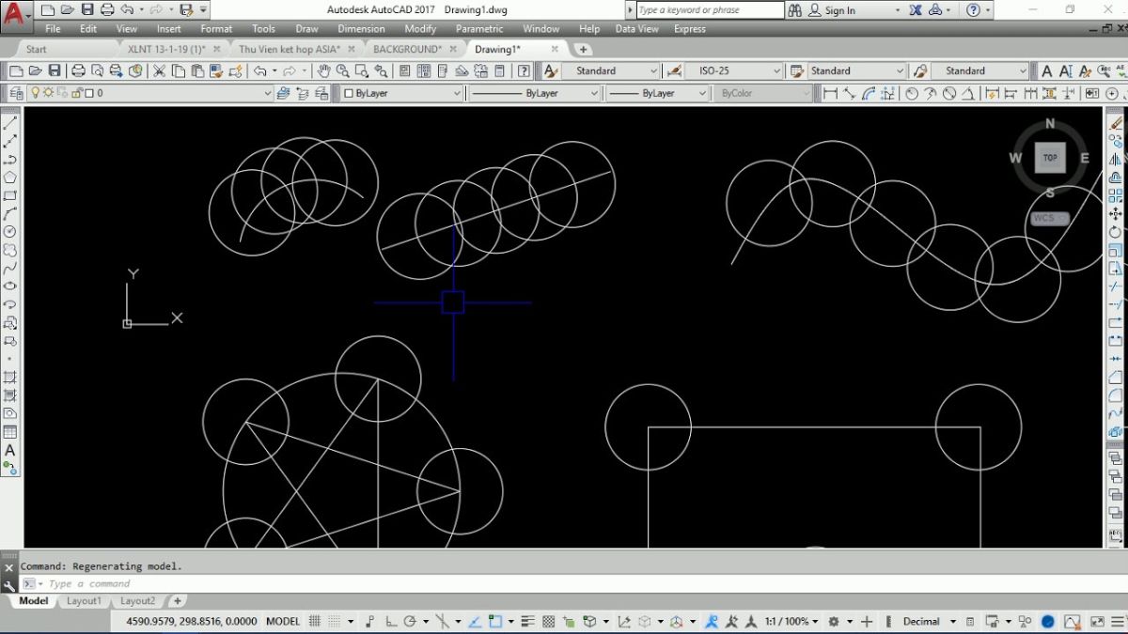Click the Rotate tool in the Modify toolbar

coord(1116,232)
